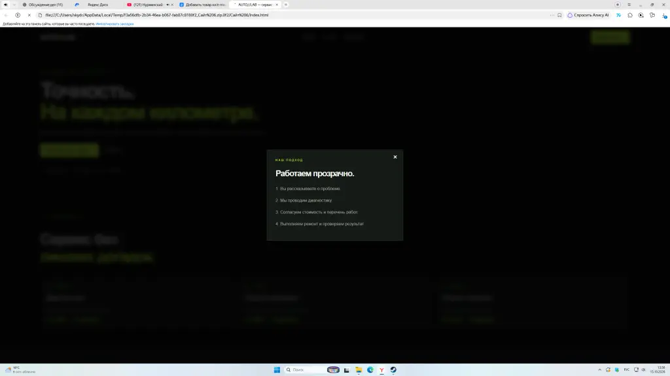
Task: Click Спросить Алису AI button
Action: 588,15
